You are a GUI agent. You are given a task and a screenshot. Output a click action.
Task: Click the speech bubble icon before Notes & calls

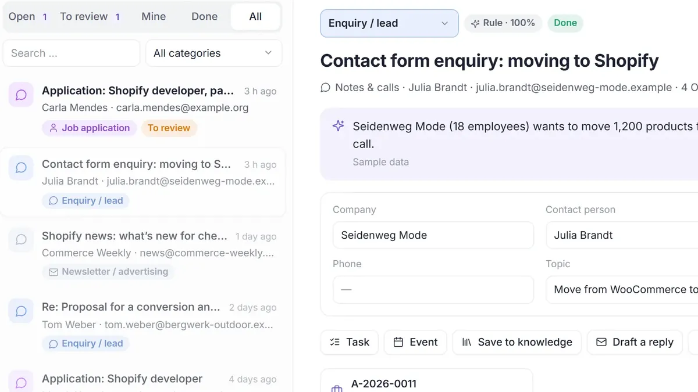pyautogui.click(x=326, y=88)
